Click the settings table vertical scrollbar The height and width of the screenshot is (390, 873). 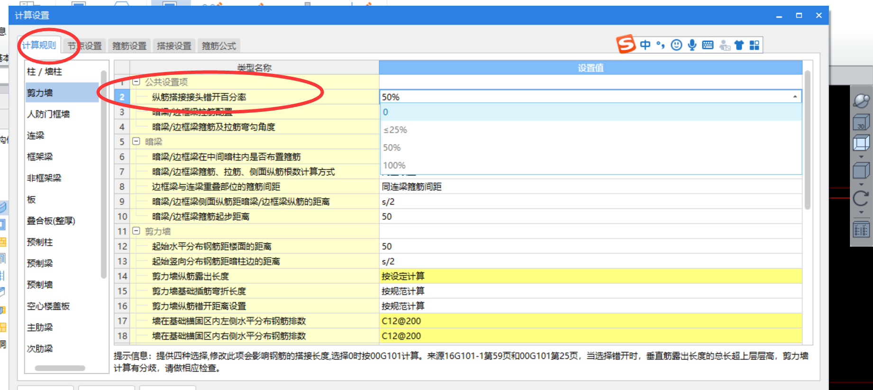808,140
